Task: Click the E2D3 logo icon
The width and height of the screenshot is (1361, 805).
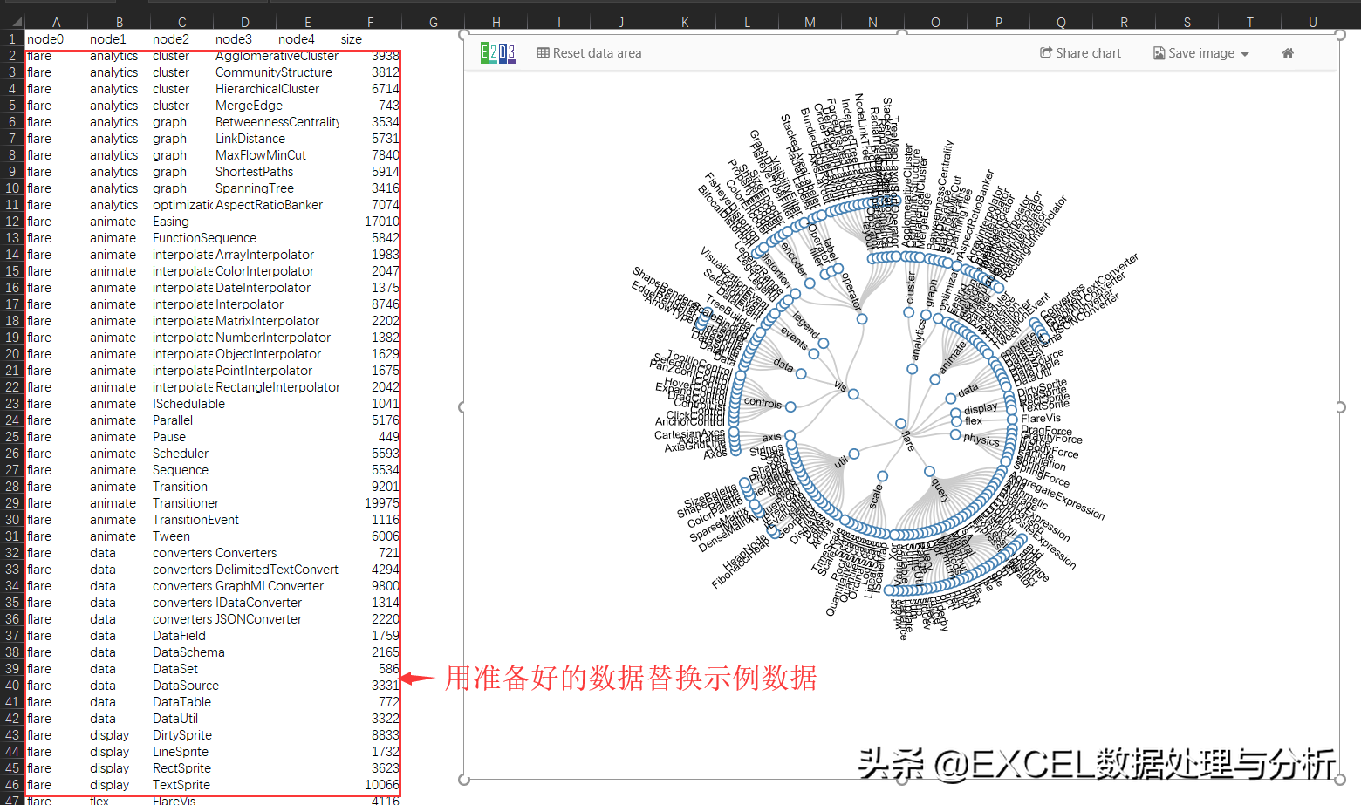Action: pos(497,53)
